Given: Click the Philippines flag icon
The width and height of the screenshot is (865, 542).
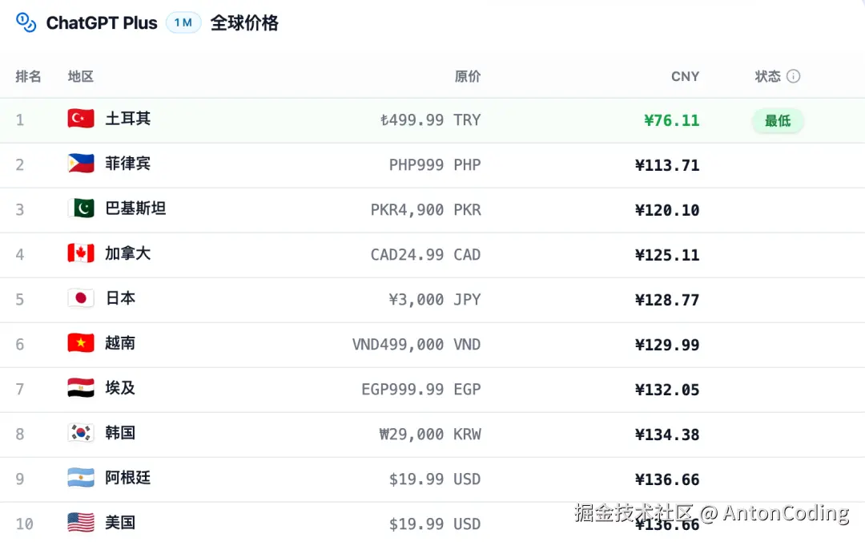Looking at the screenshot, I should (x=81, y=164).
